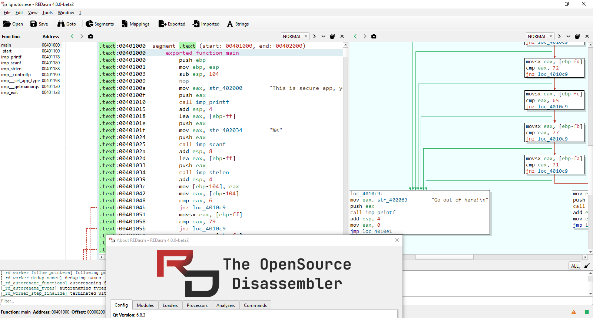Click the Open toolbar button
Viewport: 593px width, 318px height.
click(13, 24)
